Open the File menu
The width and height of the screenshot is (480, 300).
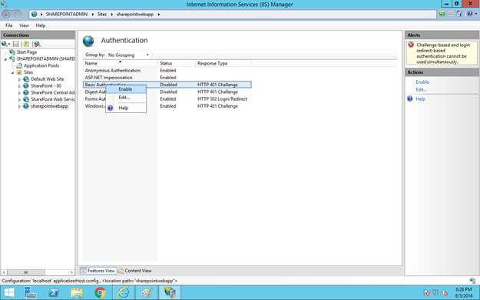coord(9,25)
